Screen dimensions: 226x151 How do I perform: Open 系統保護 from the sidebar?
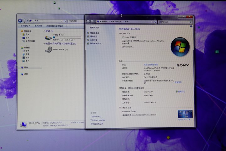[94, 40]
